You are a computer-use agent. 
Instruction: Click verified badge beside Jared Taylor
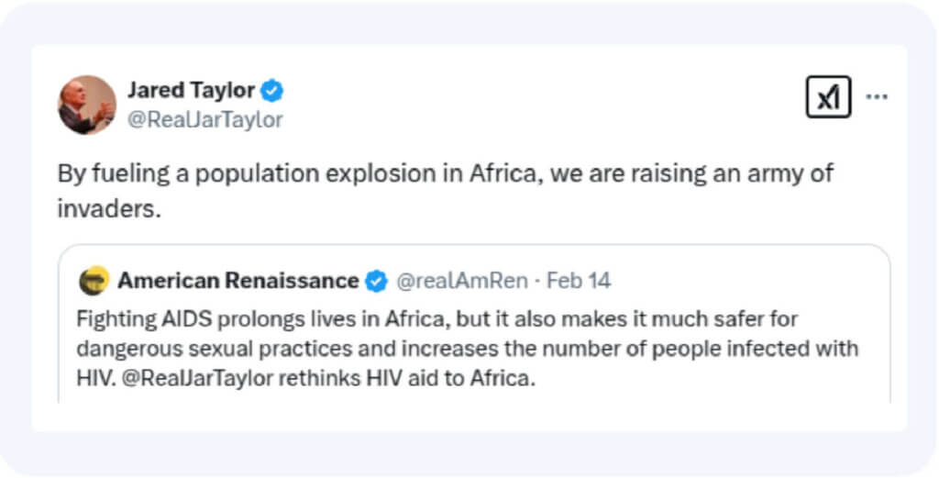(272, 90)
